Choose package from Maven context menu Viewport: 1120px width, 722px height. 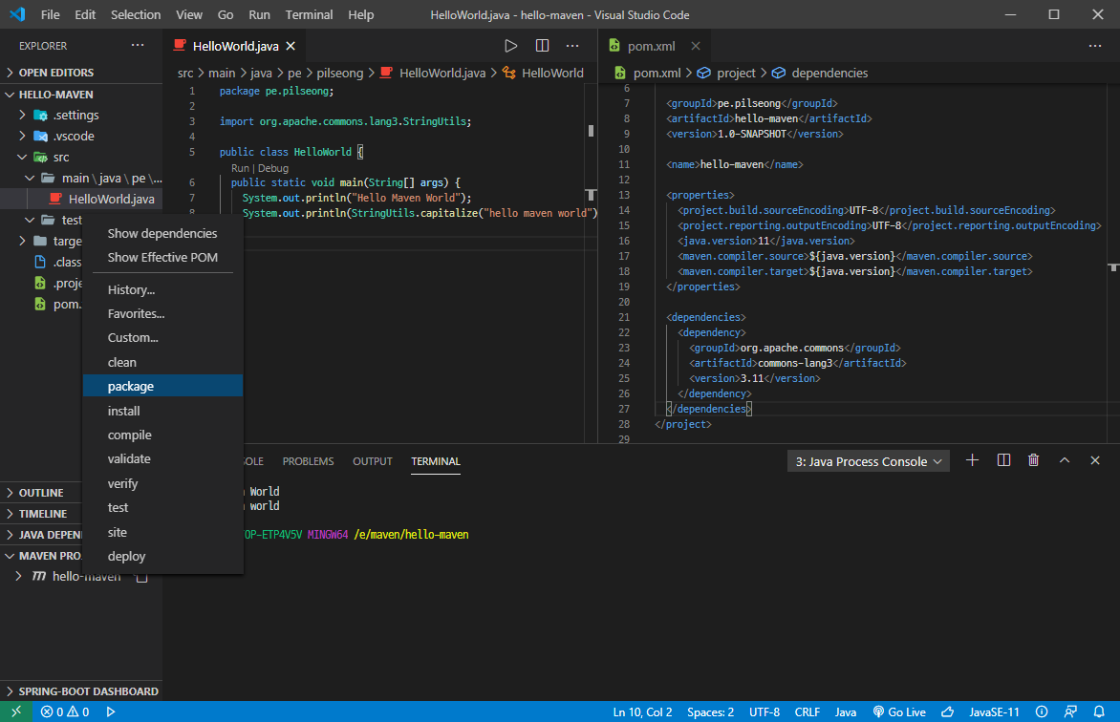(162, 386)
